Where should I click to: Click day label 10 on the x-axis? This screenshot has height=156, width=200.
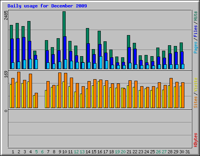(64, 152)
